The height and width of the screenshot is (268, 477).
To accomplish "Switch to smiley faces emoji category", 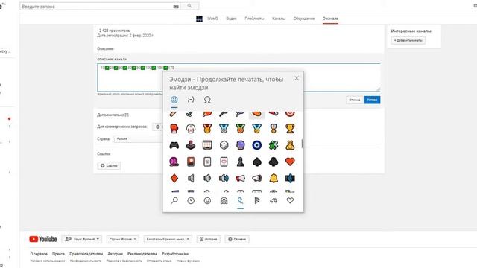I will 207,200.
